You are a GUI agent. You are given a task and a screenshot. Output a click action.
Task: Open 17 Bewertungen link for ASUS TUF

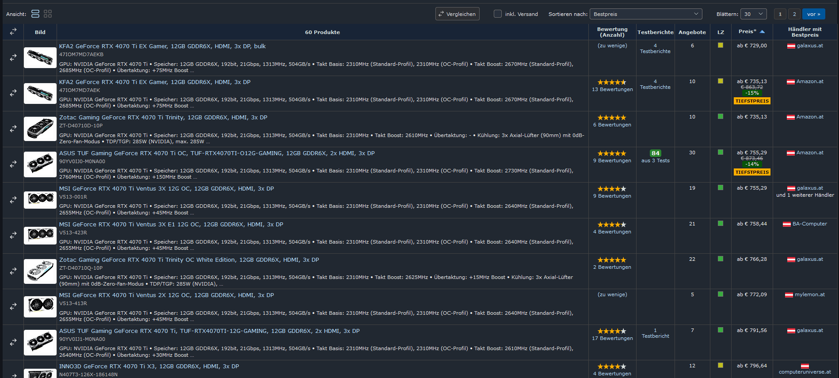(x=612, y=338)
